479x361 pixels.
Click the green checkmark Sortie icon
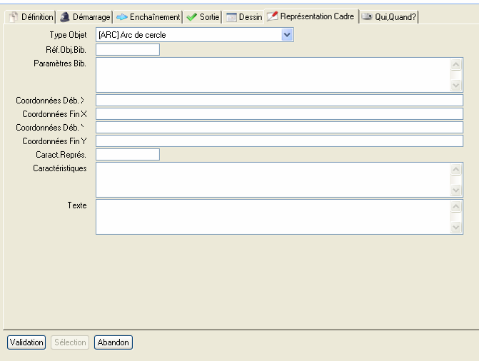(191, 17)
